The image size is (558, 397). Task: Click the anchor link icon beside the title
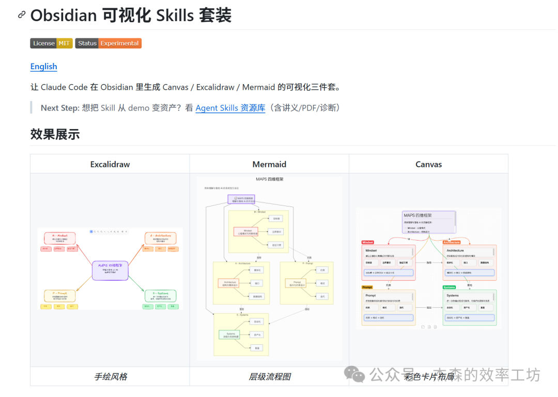[22, 15]
